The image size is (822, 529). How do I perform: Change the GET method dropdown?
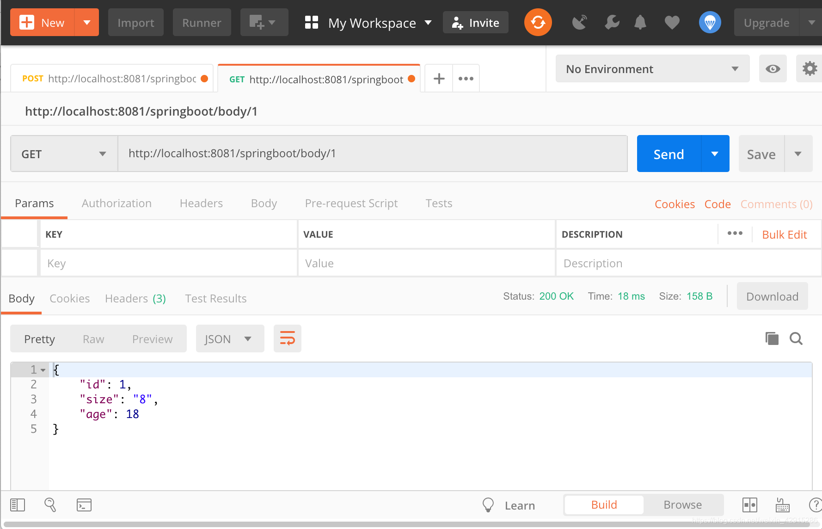click(64, 154)
